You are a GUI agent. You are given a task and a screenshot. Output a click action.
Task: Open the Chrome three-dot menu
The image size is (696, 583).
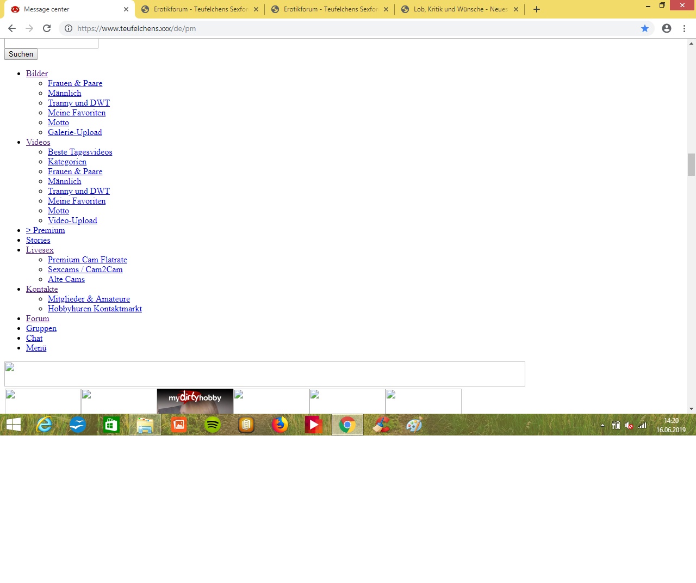click(684, 28)
